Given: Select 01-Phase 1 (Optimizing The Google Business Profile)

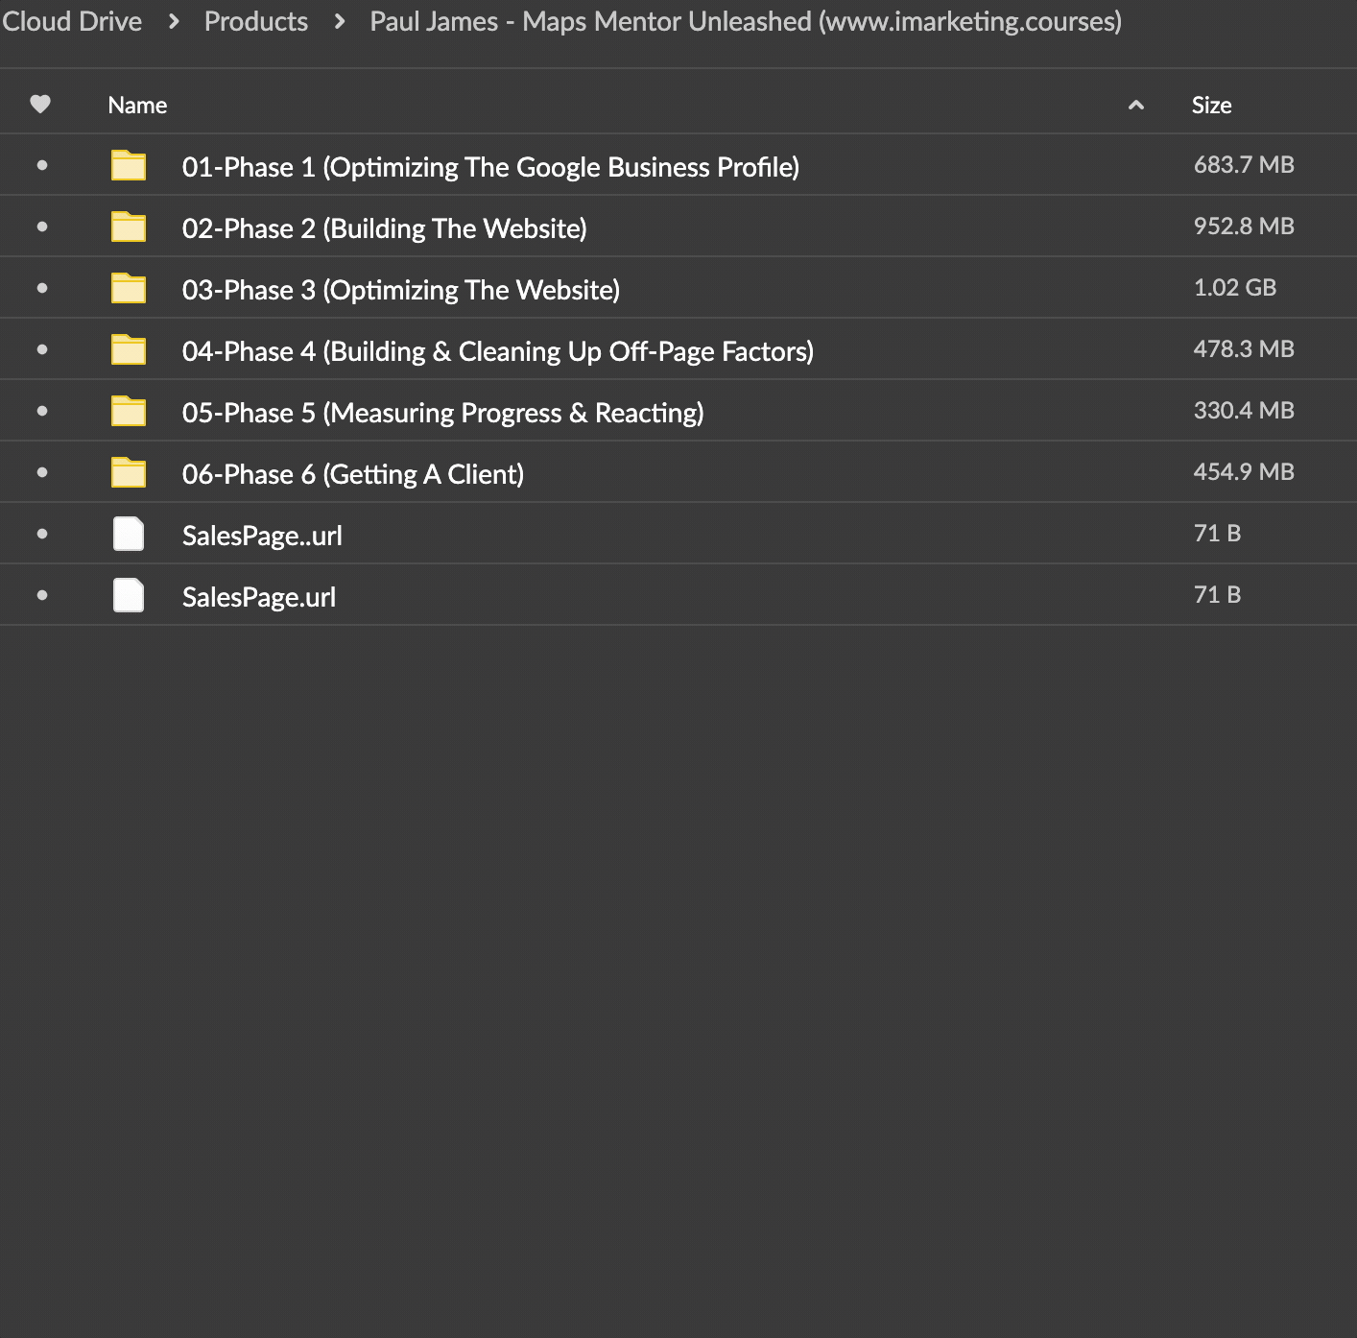Looking at the screenshot, I should (x=490, y=167).
